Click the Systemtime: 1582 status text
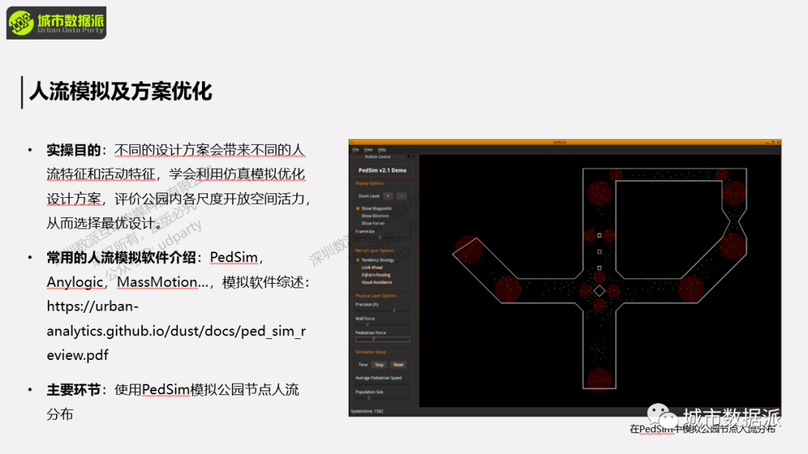 [x=367, y=411]
